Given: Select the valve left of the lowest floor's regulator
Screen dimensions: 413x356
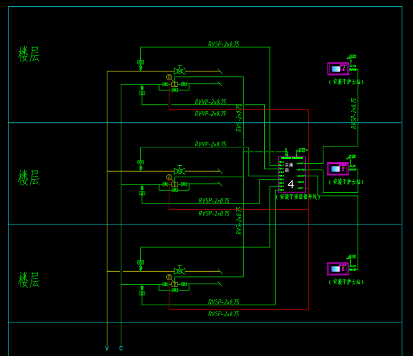Looking at the screenshot, I should [x=165, y=285].
